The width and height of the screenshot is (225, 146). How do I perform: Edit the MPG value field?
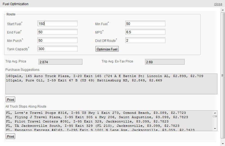pos(145,32)
